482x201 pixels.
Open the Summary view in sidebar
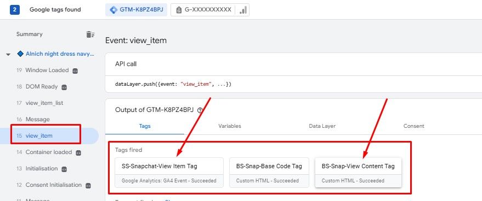tap(30, 34)
